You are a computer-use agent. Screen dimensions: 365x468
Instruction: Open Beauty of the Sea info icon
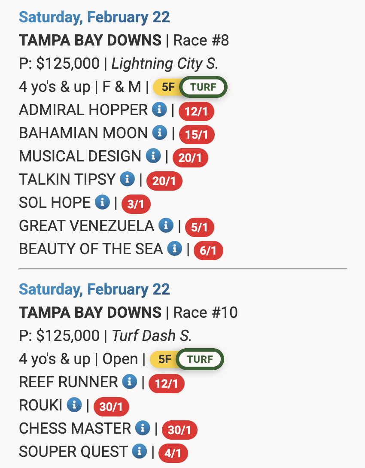175,248
